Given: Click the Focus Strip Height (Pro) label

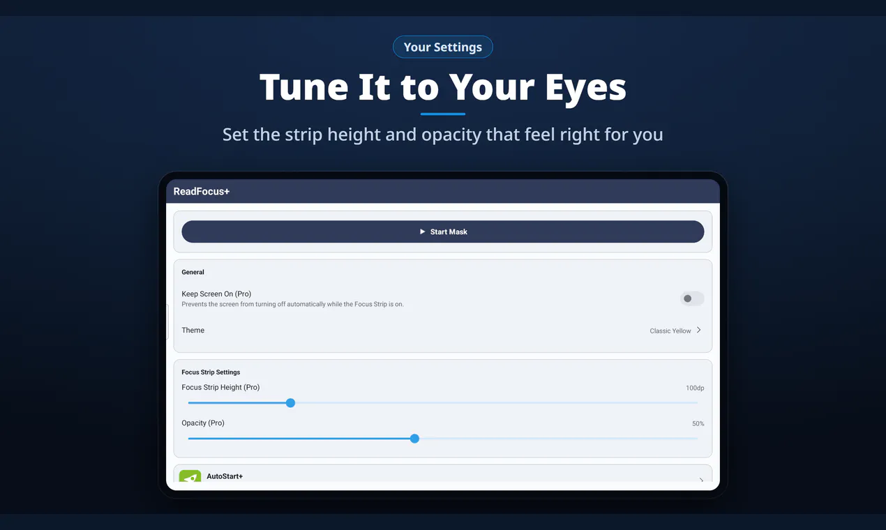Looking at the screenshot, I should point(220,388).
